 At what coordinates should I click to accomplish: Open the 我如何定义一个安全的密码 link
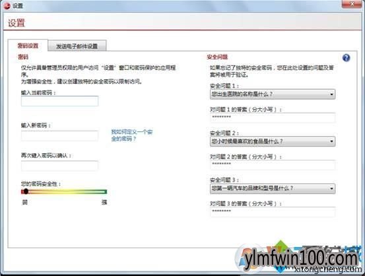point(132,135)
